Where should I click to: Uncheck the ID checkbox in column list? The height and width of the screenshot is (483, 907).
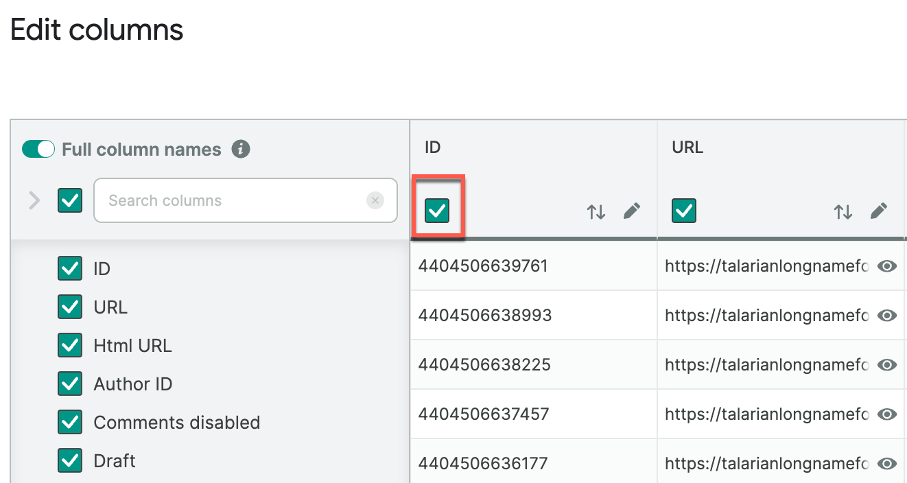click(70, 269)
